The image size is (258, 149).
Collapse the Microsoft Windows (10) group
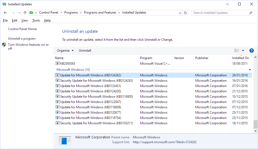click(250, 70)
